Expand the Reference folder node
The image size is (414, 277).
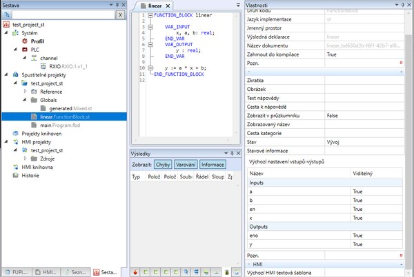pos(25,92)
